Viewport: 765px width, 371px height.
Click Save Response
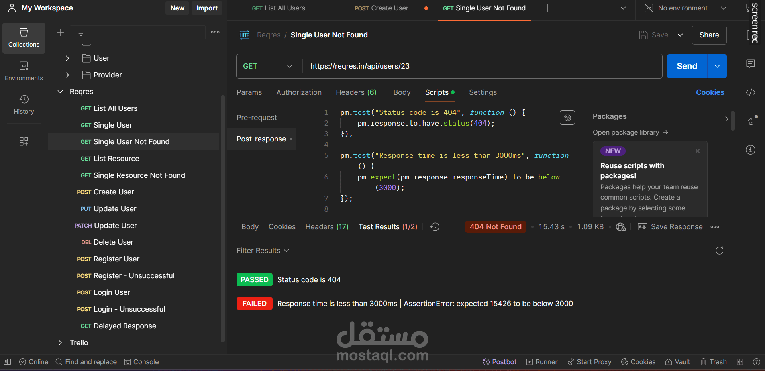coord(670,227)
